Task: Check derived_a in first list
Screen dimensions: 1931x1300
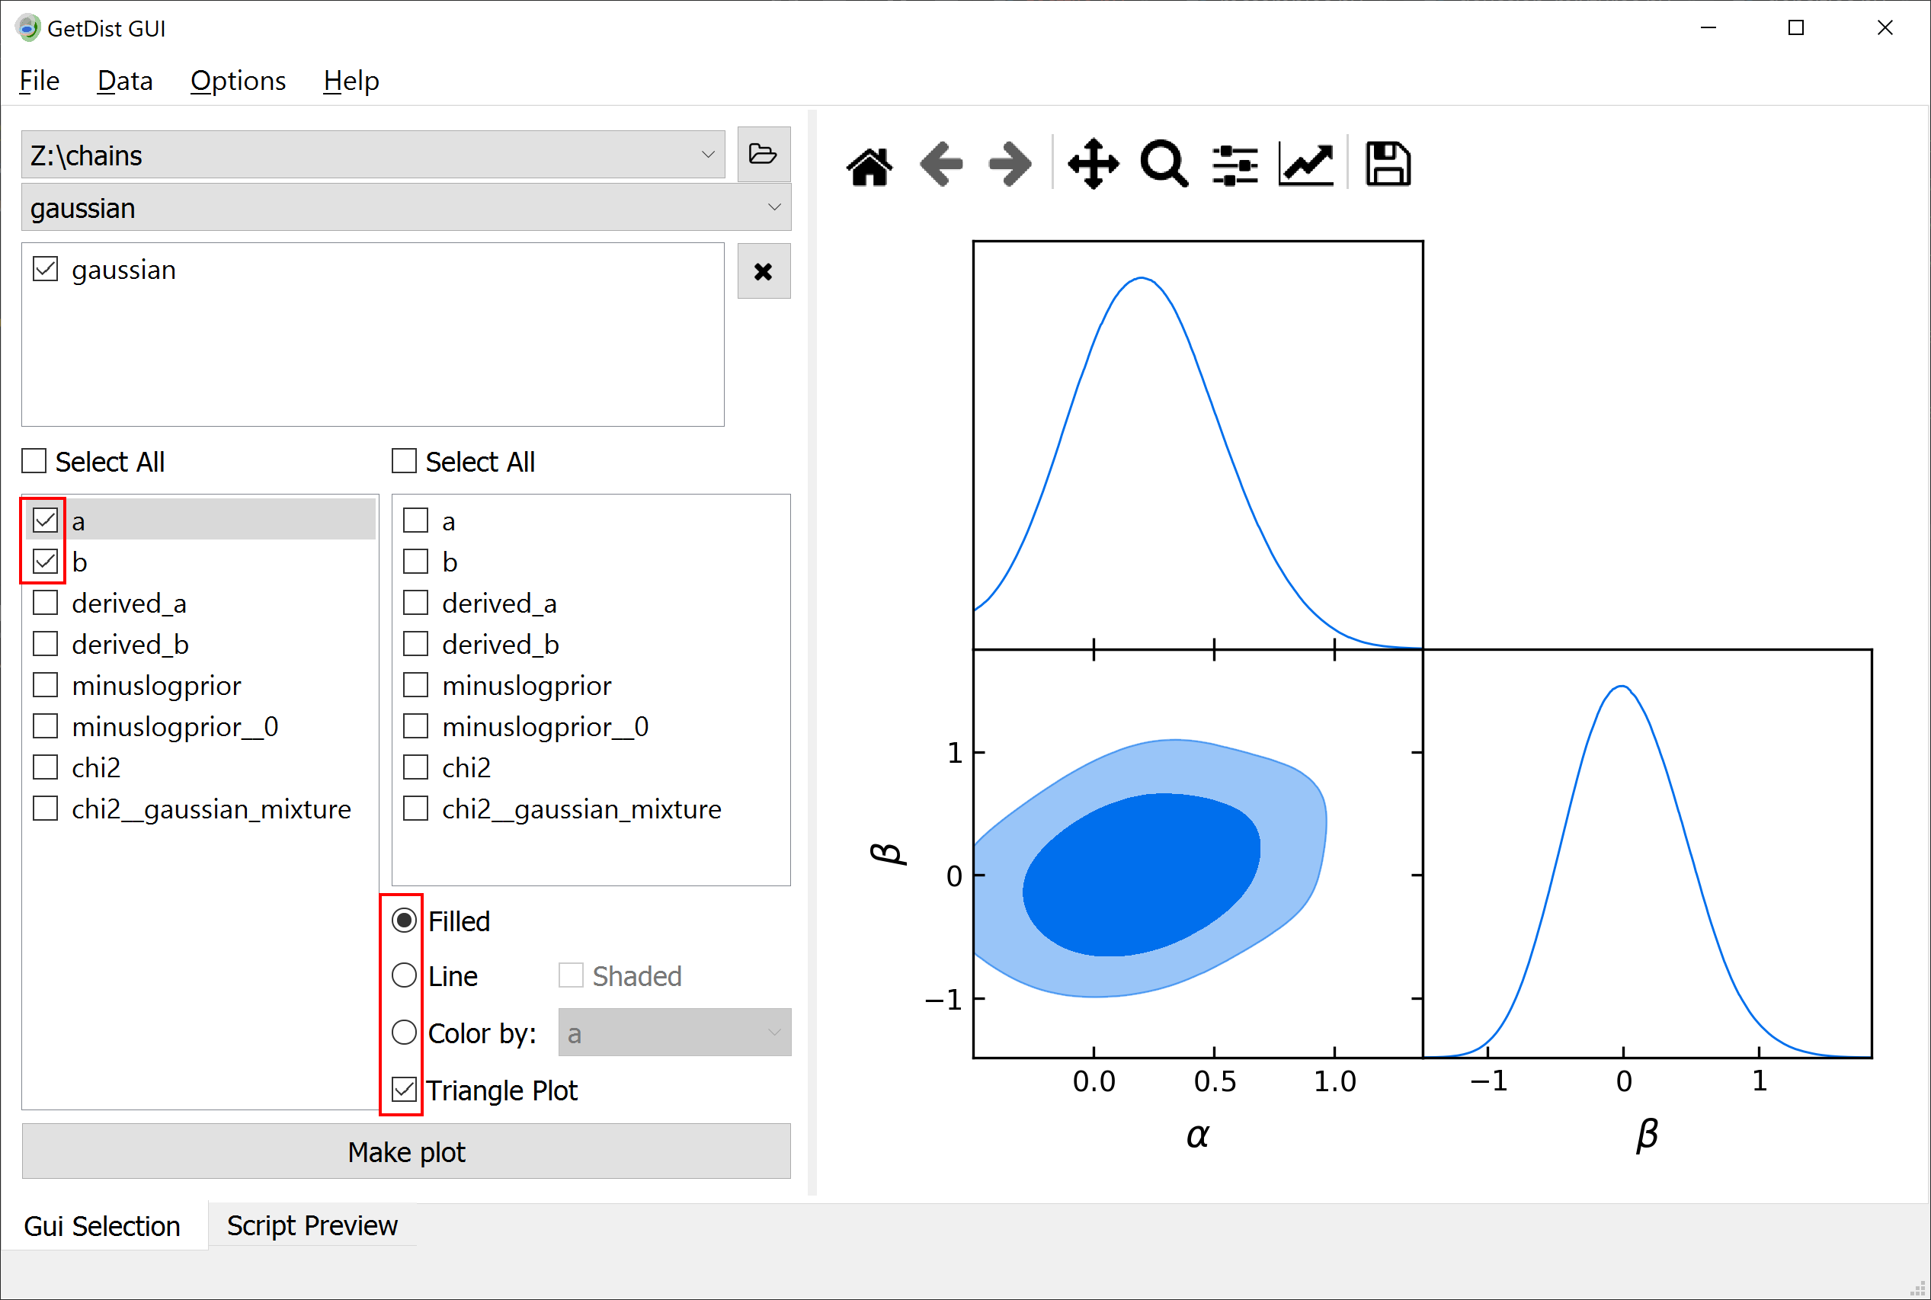Action: point(46,603)
